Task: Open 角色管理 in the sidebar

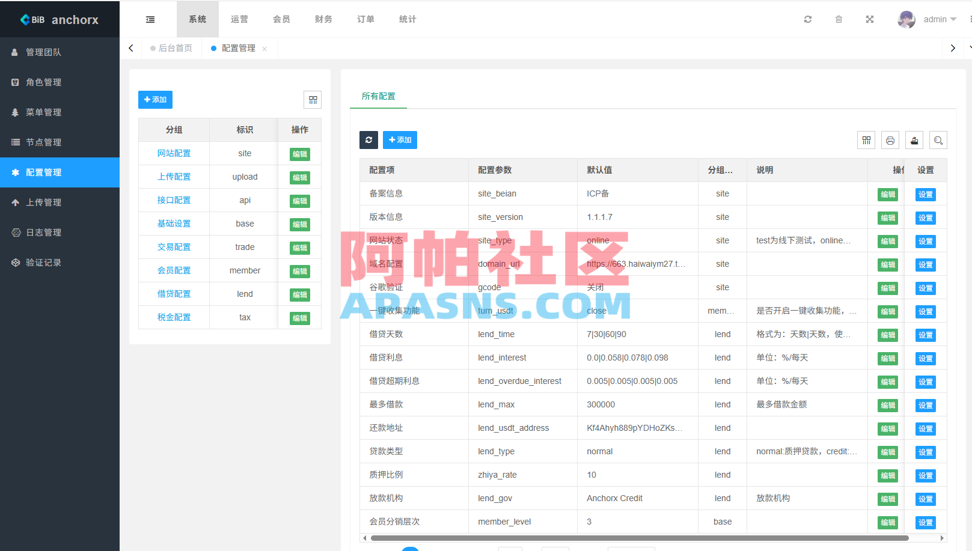Action: coord(60,82)
